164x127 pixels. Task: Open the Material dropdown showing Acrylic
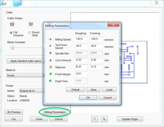click(25, 75)
